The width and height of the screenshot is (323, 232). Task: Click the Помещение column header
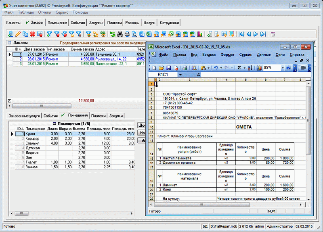(35, 129)
